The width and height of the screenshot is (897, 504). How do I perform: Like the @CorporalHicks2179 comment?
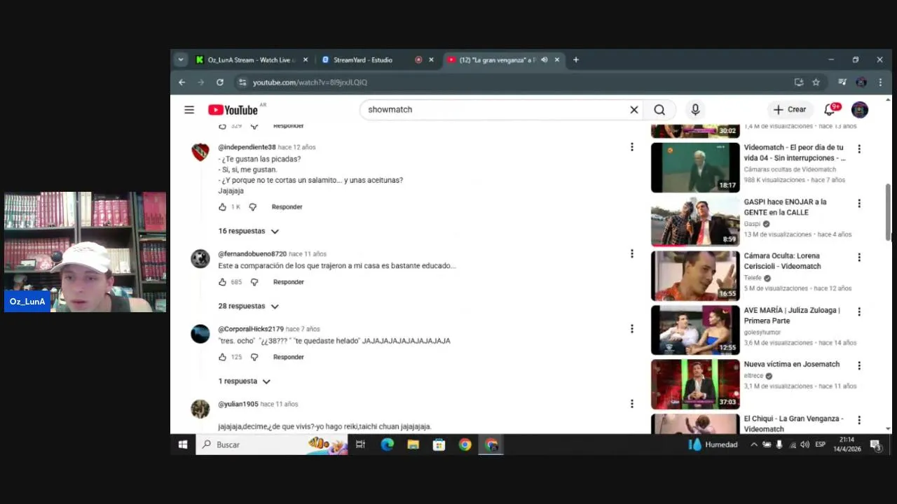222,357
